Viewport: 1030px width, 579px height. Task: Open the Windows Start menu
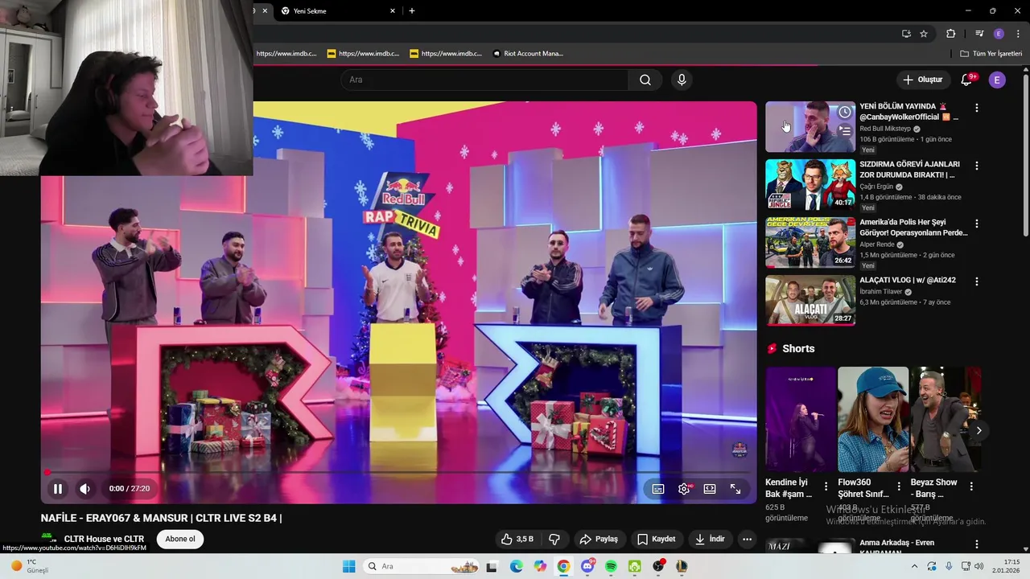(348, 566)
